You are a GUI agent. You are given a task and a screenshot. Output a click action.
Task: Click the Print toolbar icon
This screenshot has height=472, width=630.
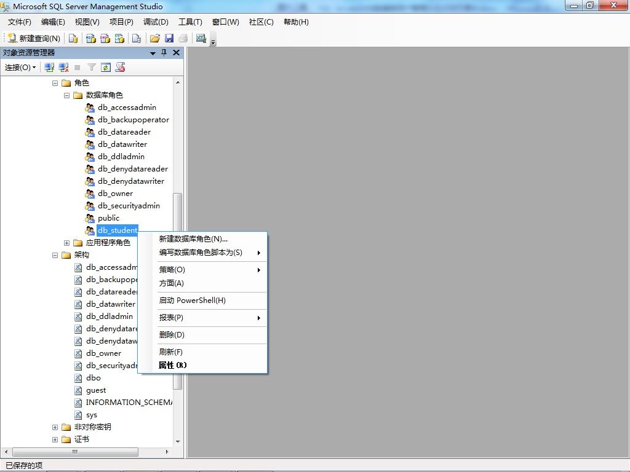click(183, 38)
